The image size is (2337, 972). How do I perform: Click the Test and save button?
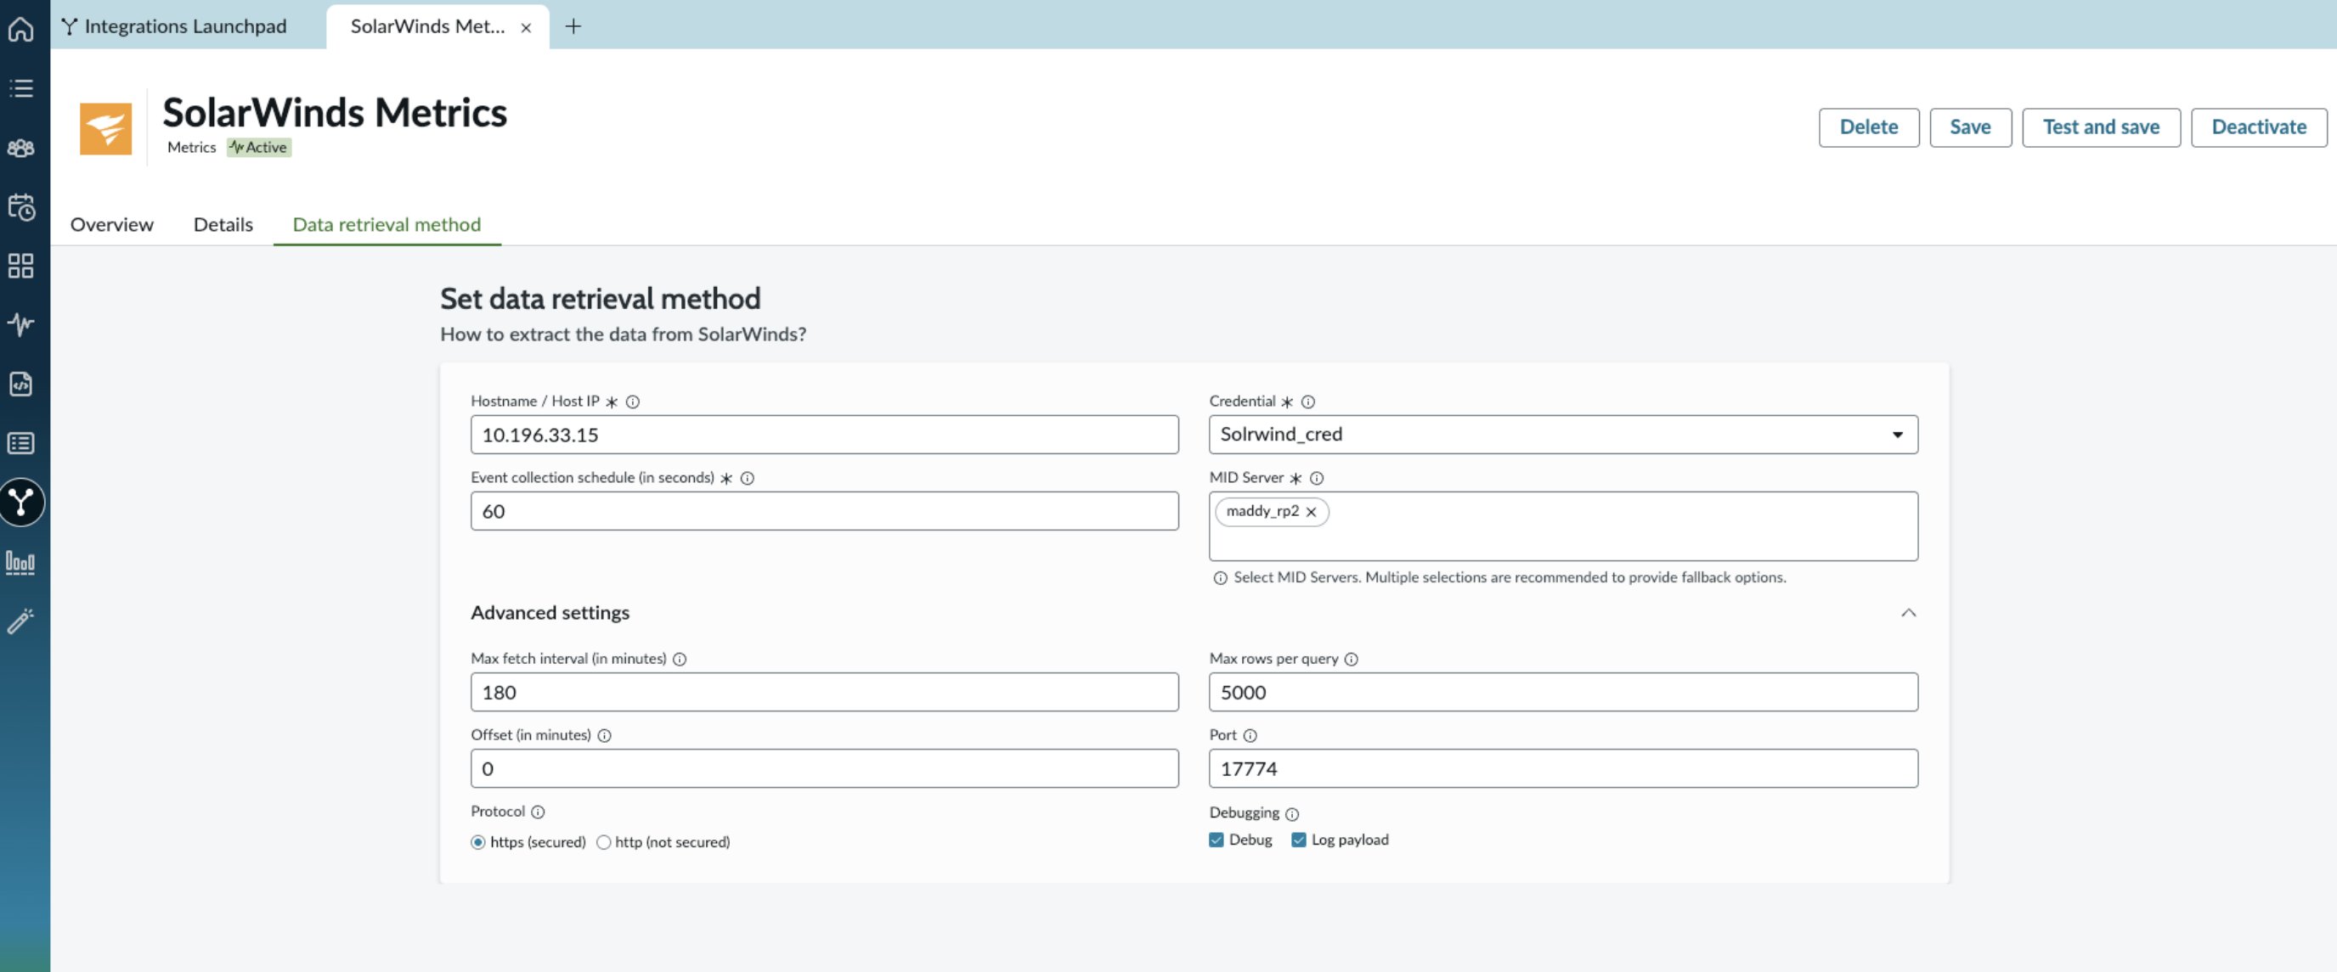(2100, 127)
